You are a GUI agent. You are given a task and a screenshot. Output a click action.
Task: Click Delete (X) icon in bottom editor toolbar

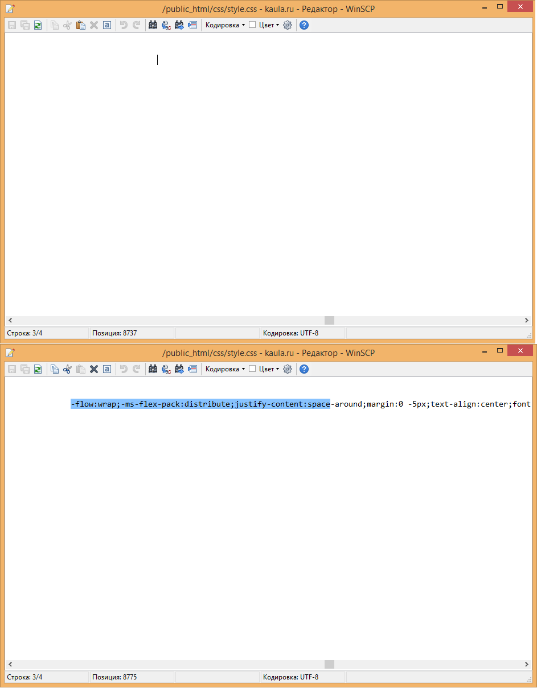click(x=94, y=369)
